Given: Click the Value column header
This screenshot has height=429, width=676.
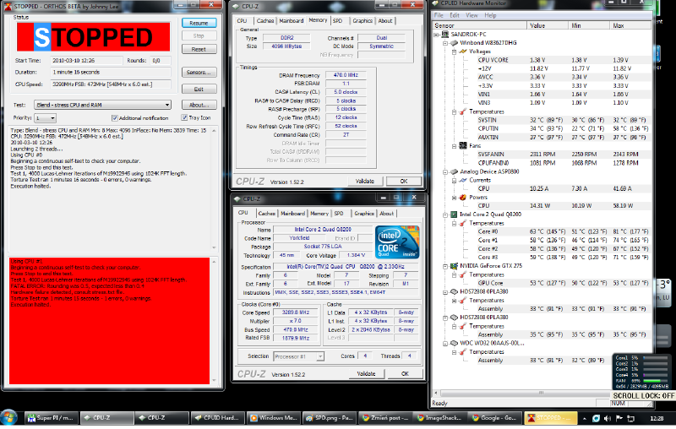Looking at the screenshot, I should pos(548,25).
